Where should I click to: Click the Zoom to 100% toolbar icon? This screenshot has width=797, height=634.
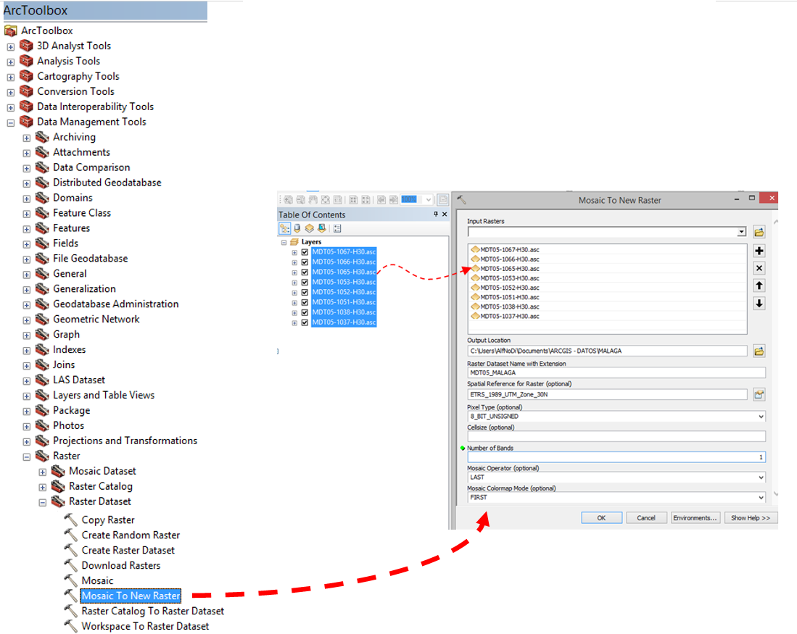pyautogui.click(x=337, y=200)
